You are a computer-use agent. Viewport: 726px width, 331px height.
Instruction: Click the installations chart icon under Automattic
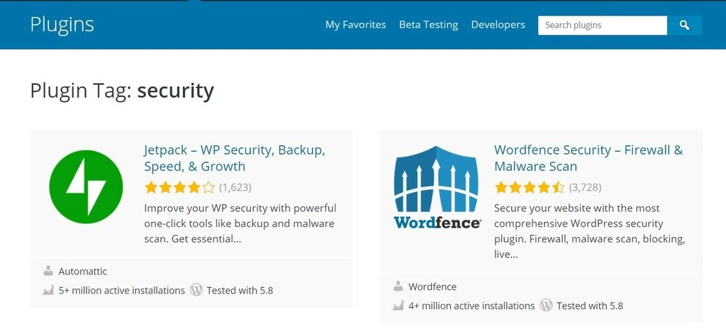[x=48, y=291]
